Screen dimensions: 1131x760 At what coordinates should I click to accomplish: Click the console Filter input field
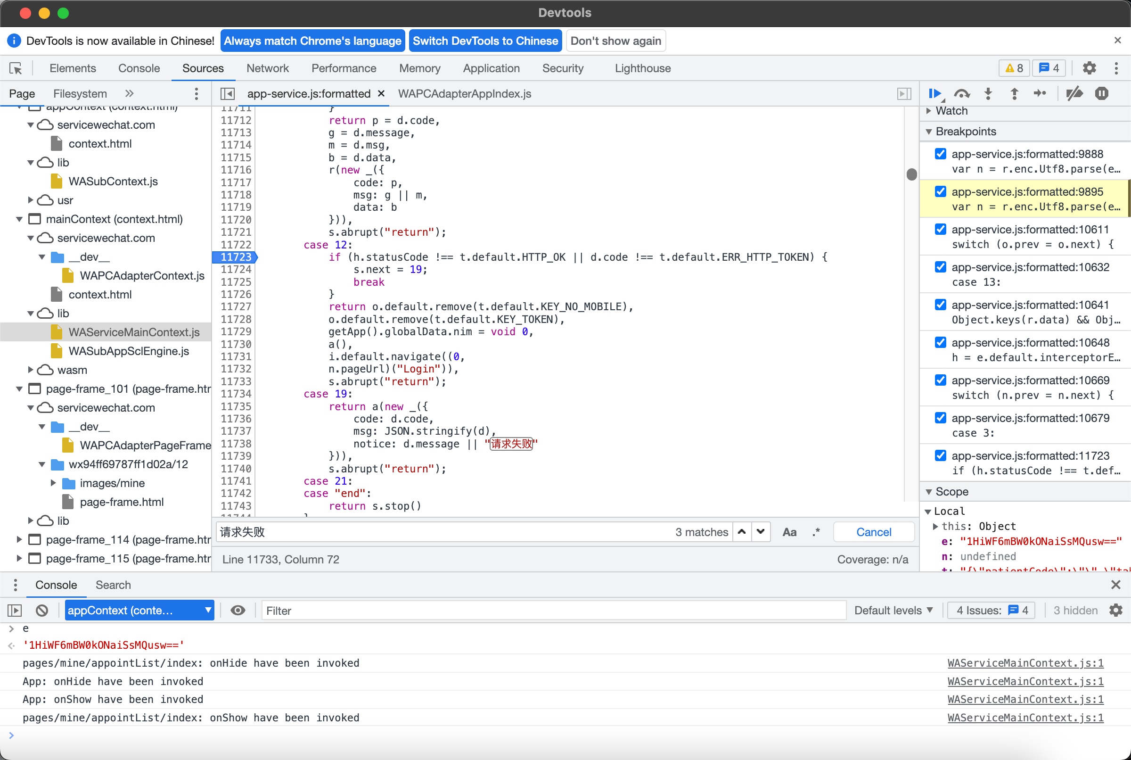tap(554, 610)
